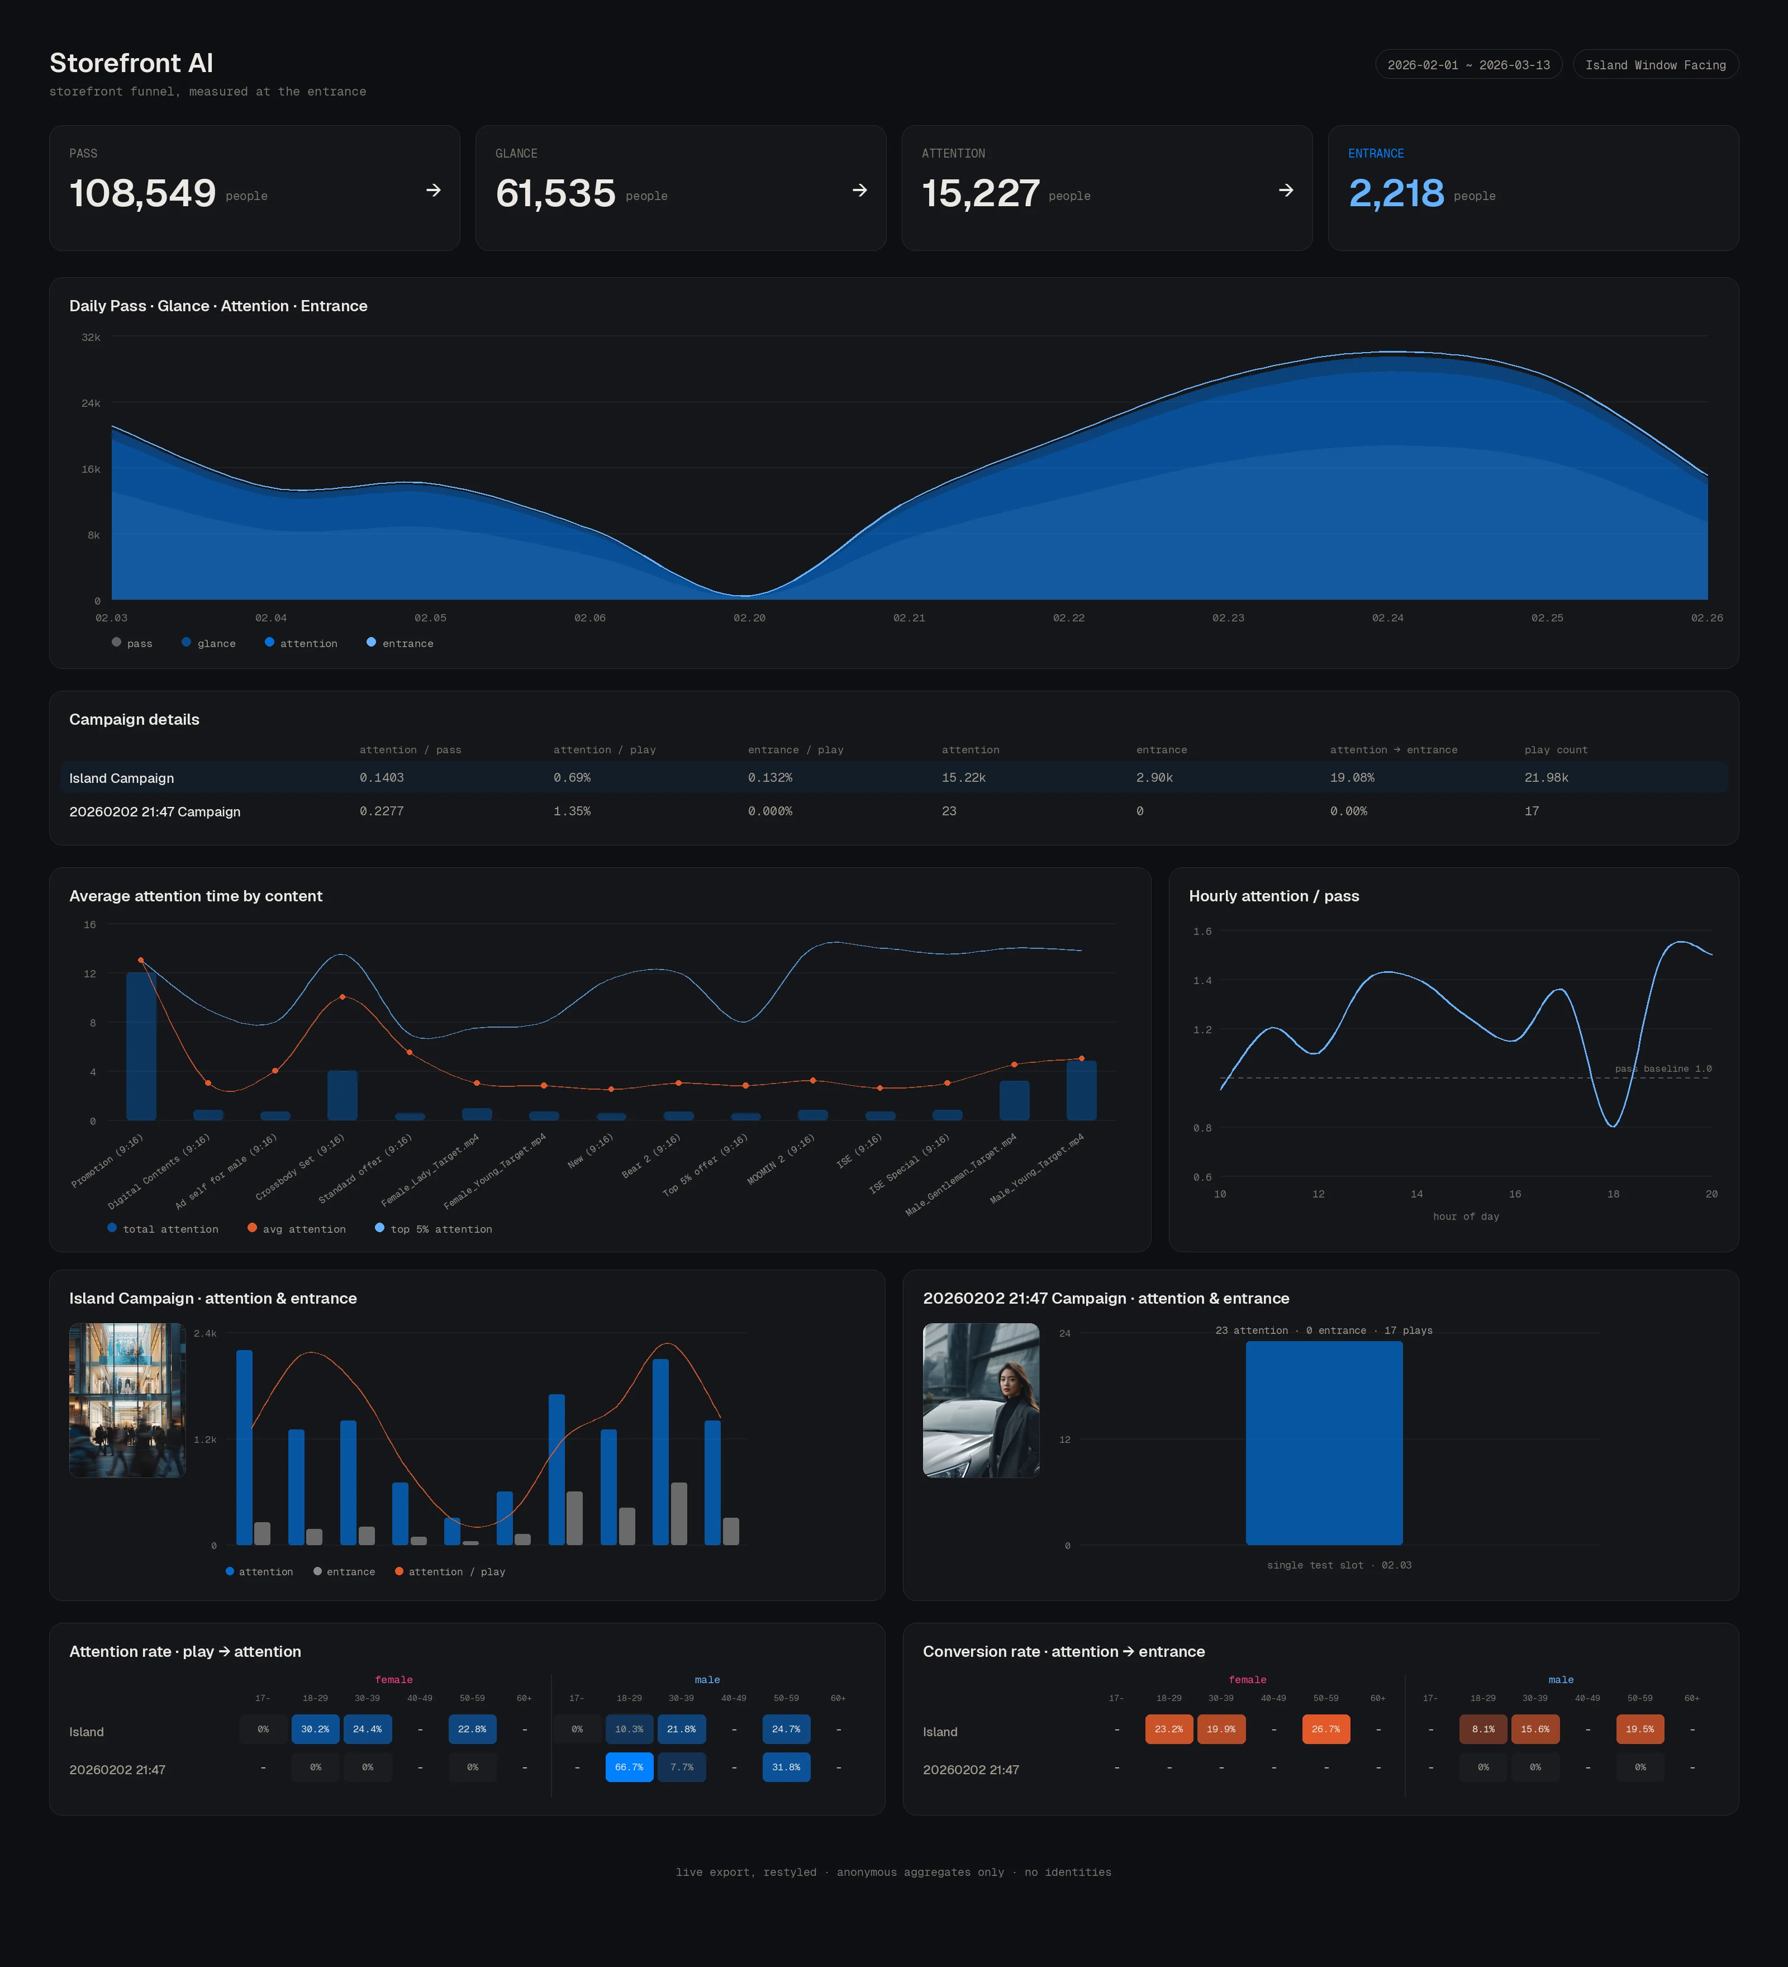Screen dimensions: 1788x1967
Task: Open the 20260202 21:47 Campaign woman thumbnail
Action: [981, 1399]
